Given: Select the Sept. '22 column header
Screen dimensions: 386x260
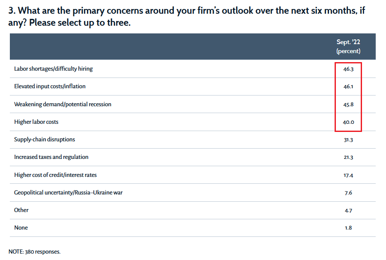Looking at the screenshot, I should click(x=348, y=46).
